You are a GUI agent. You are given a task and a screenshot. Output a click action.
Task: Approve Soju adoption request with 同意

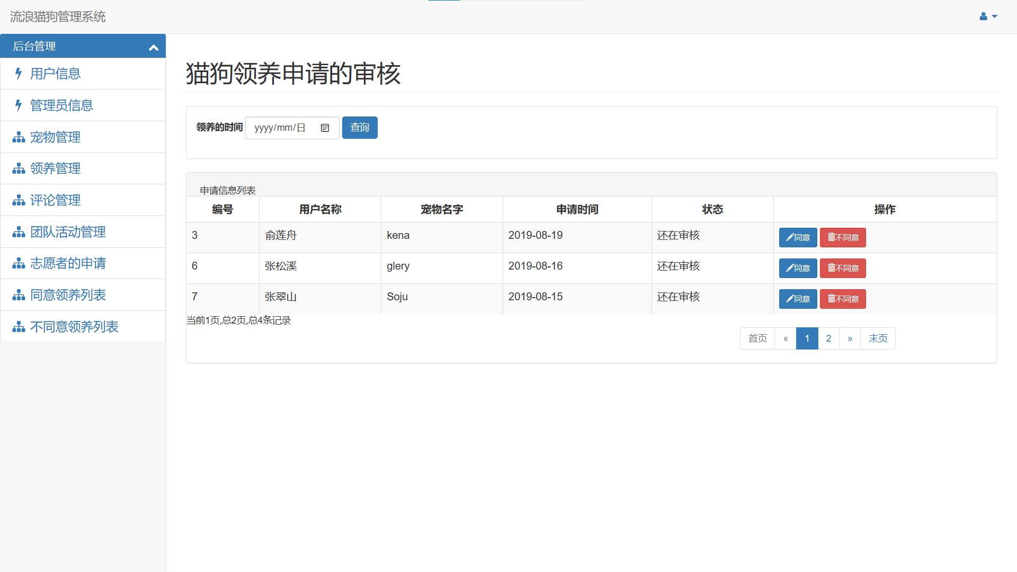798,299
